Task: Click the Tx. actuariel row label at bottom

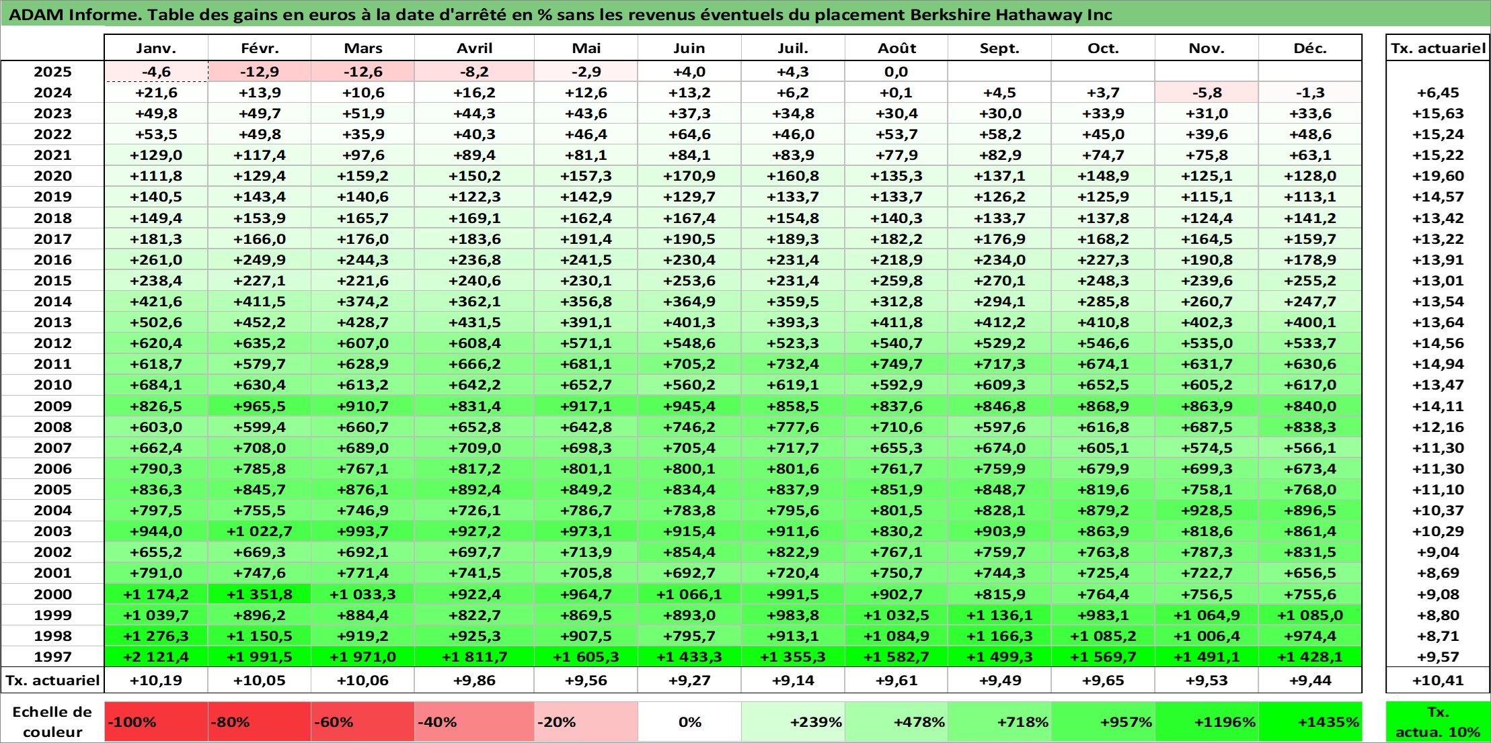Action: (x=53, y=681)
